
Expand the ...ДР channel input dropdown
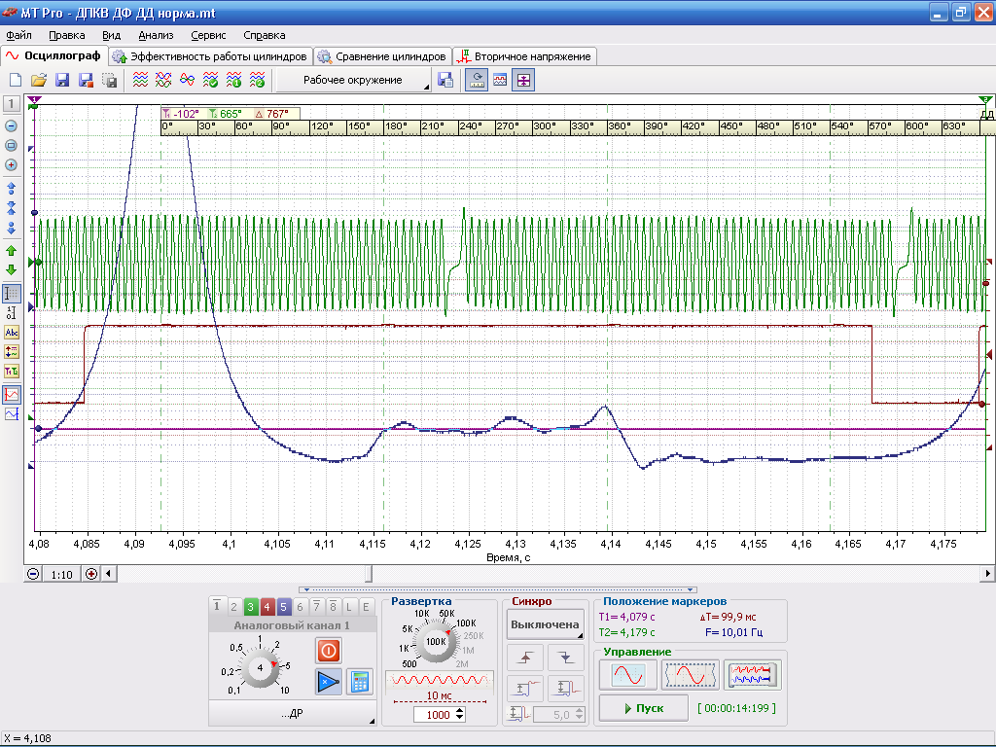pos(292,714)
